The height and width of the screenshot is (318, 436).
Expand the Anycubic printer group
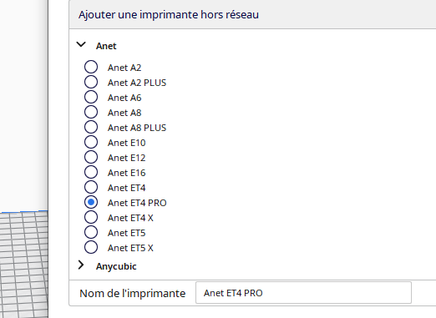click(x=81, y=265)
